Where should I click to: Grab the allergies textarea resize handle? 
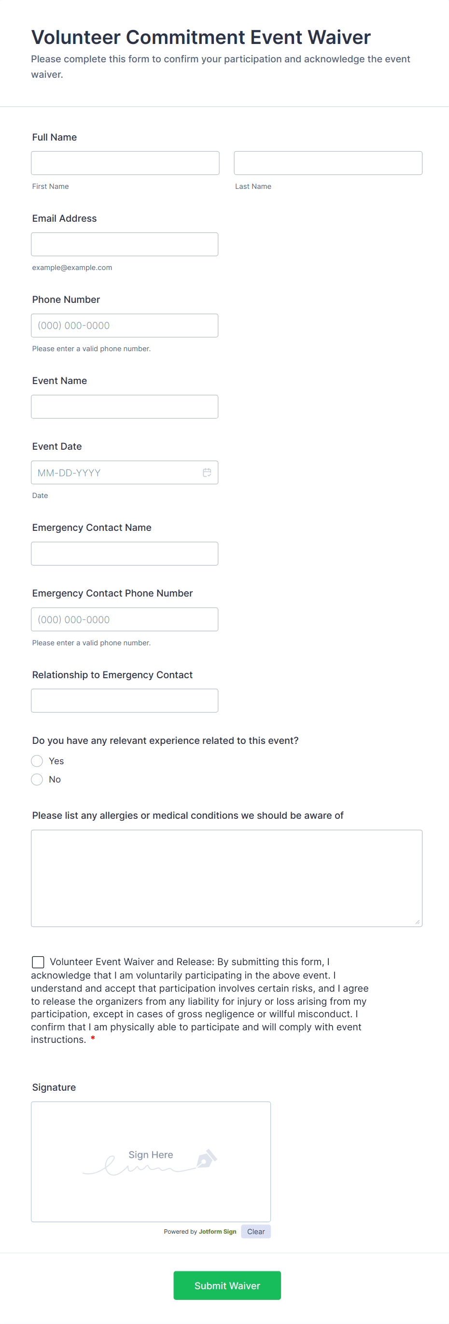tap(417, 922)
